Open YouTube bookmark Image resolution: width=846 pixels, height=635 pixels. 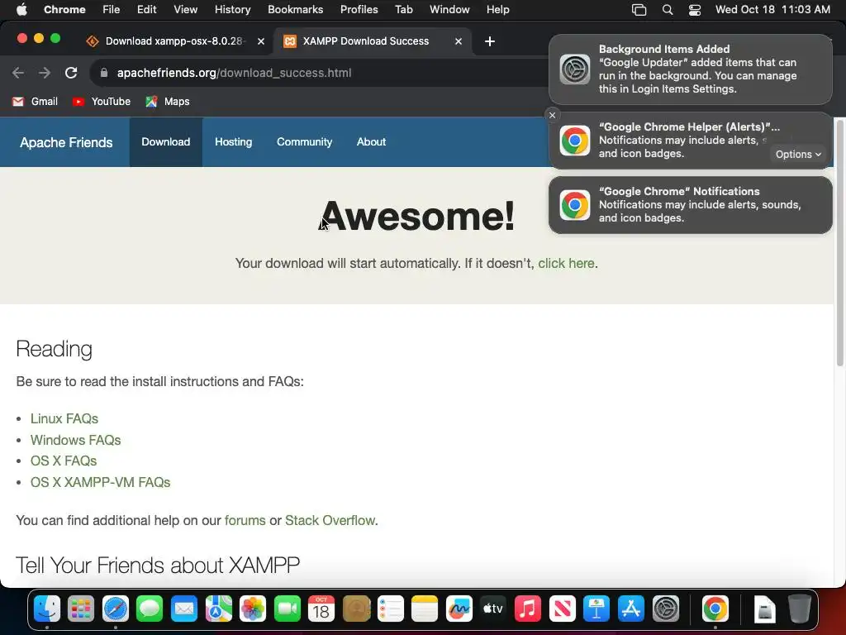(102, 102)
